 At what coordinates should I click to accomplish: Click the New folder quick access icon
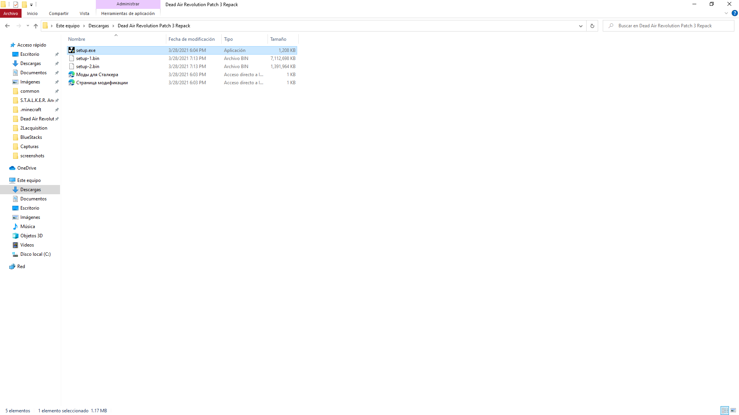pyautogui.click(x=24, y=5)
